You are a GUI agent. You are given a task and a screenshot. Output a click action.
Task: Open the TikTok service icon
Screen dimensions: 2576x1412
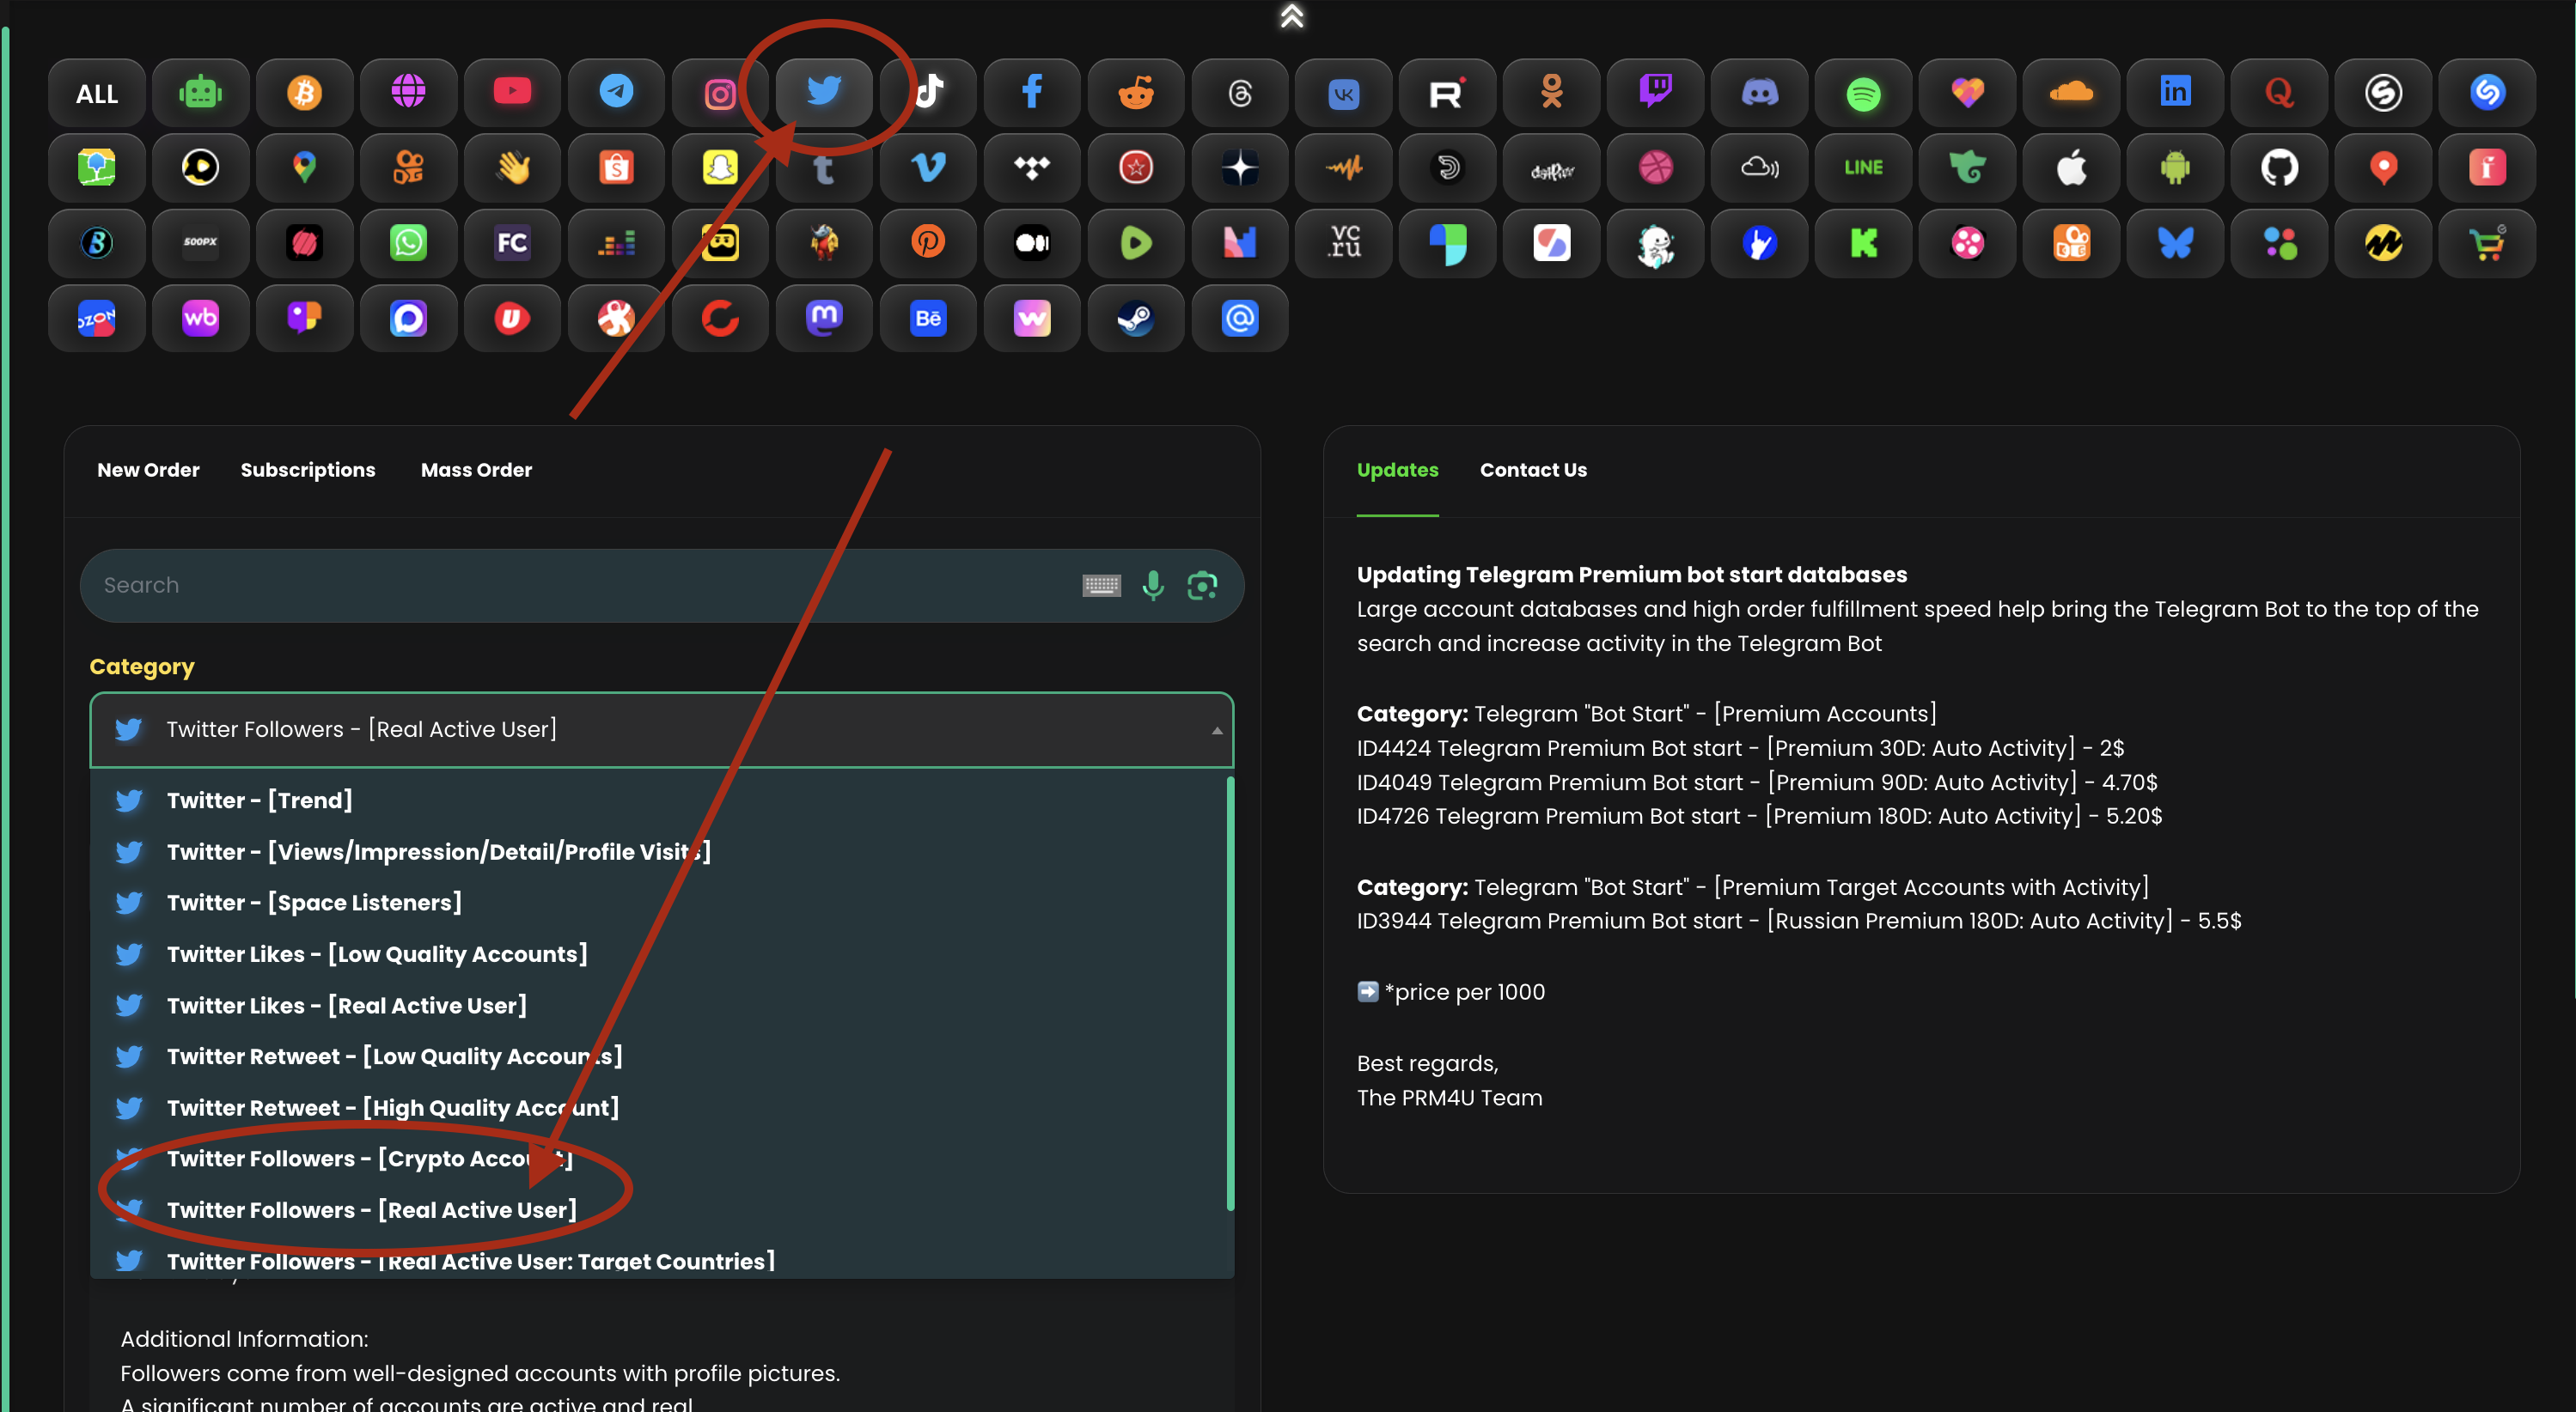tap(929, 93)
